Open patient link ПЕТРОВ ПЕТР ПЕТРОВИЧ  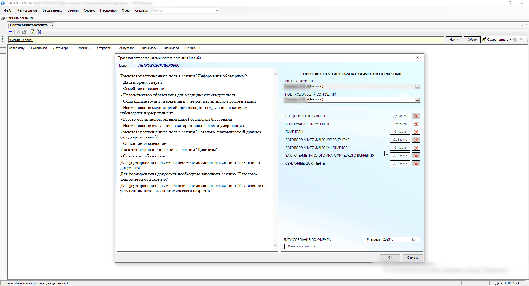pyautogui.click(x=159, y=65)
